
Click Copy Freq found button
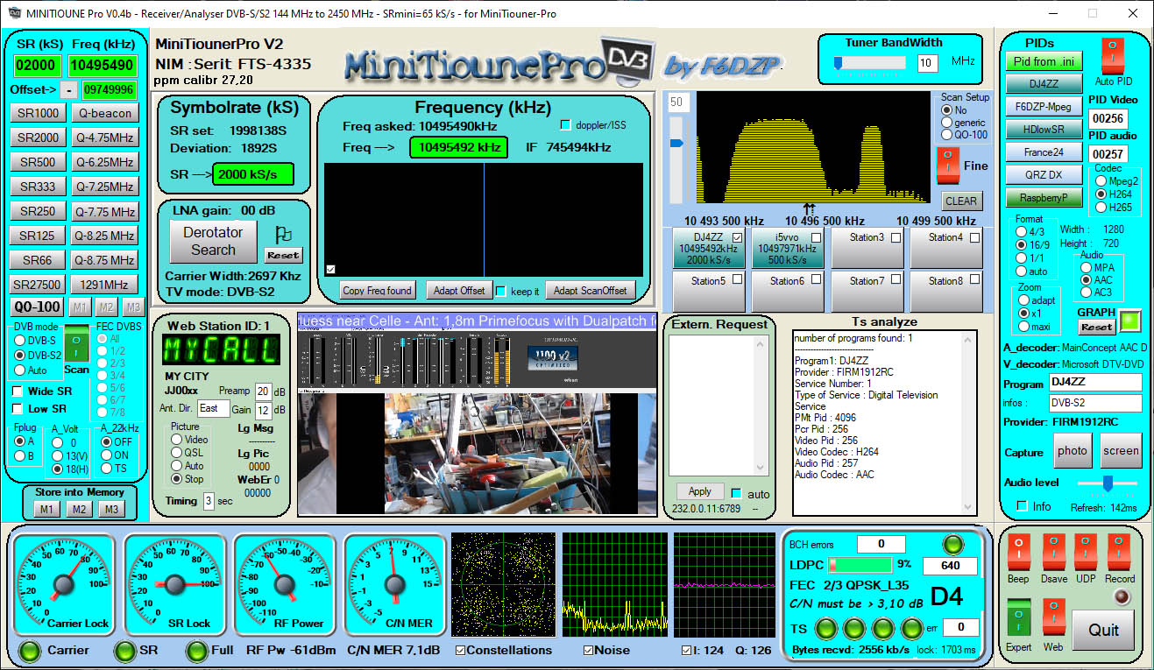click(377, 291)
